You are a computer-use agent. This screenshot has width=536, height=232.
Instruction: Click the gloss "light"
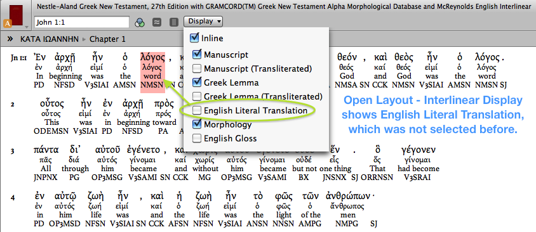coord(284,215)
